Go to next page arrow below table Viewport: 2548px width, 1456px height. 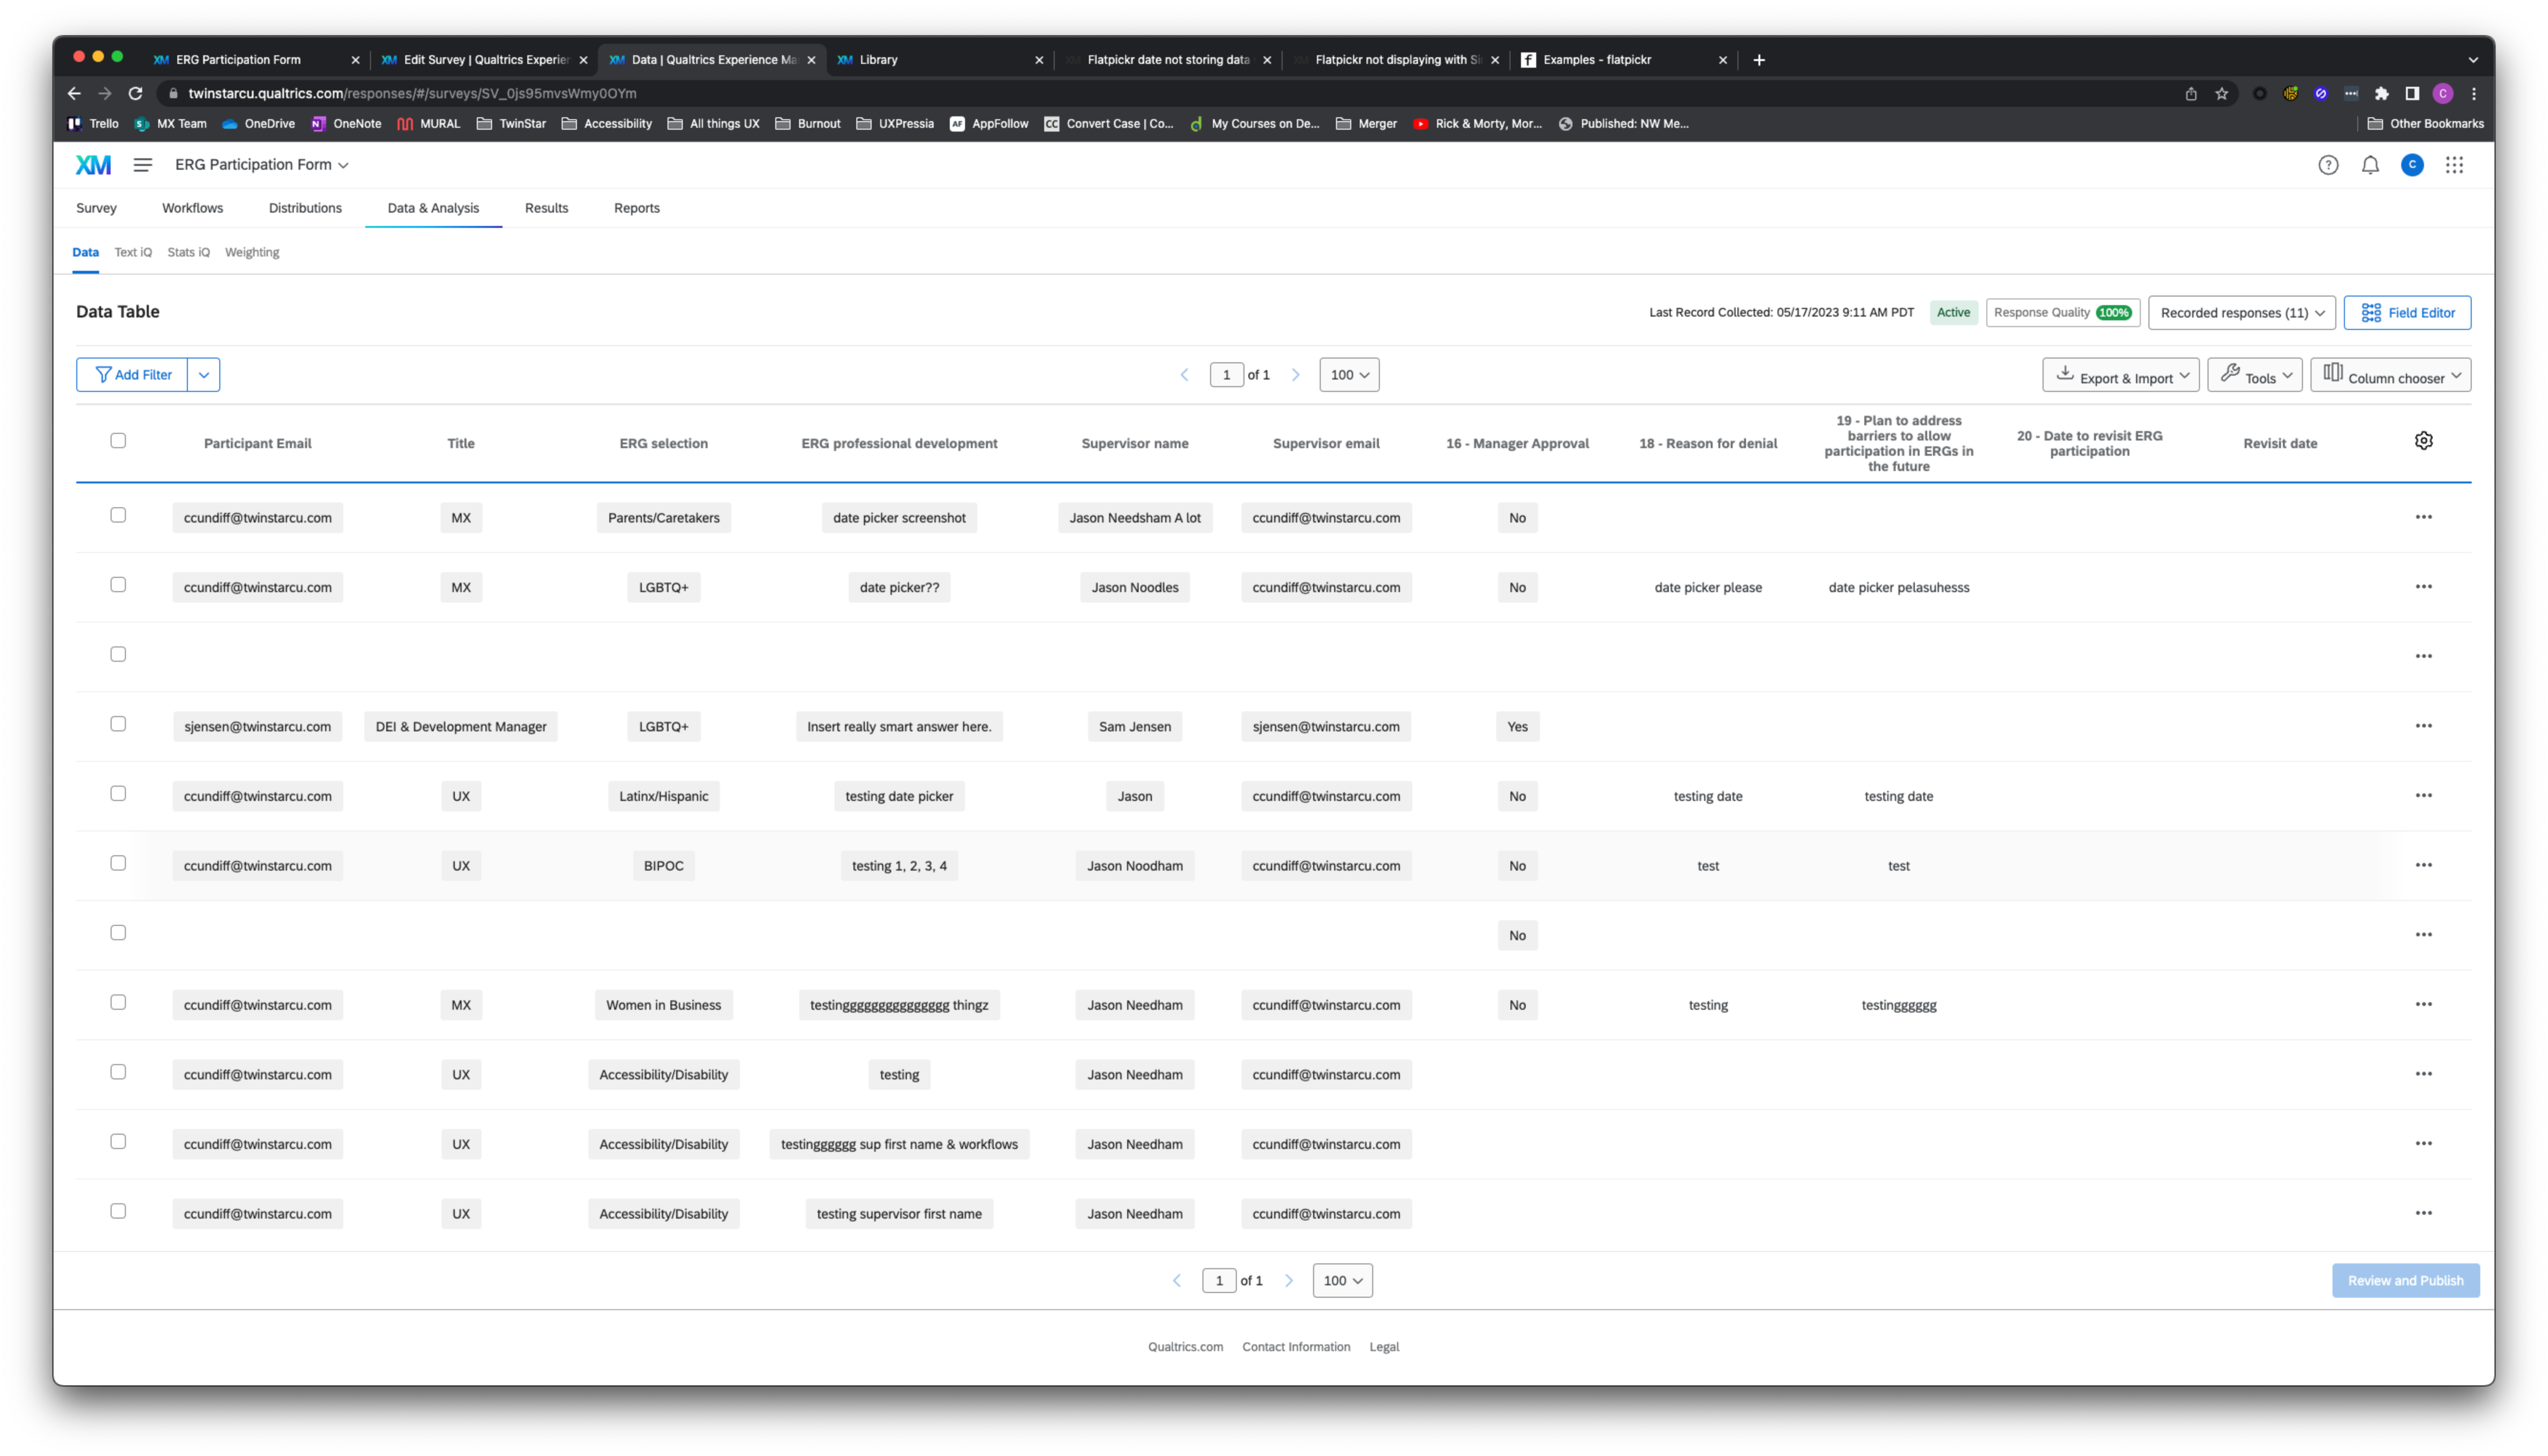pos(1288,1280)
